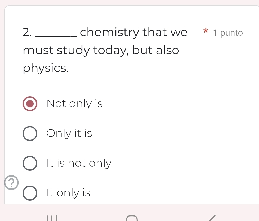
Task: Tap the 'Only it is' answer label
Action: tap(69, 133)
